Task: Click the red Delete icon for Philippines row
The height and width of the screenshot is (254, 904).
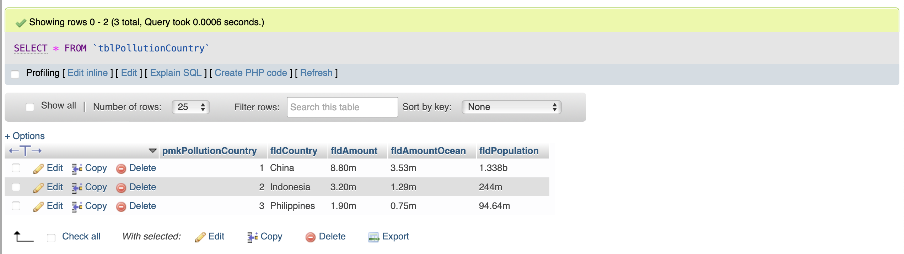Action: tap(121, 206)
